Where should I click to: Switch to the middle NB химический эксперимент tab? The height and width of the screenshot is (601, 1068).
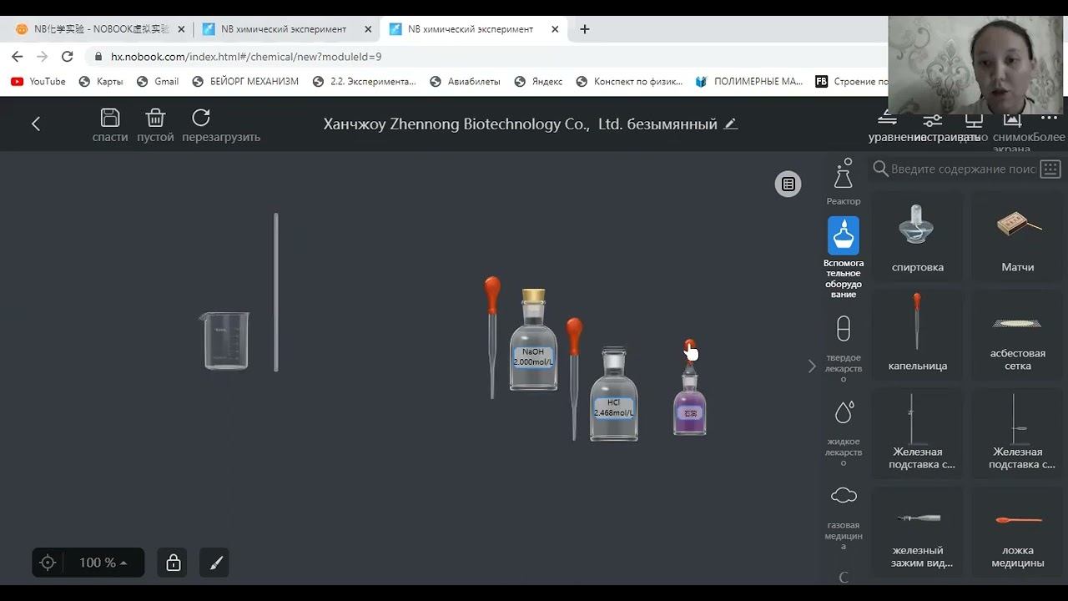pos(284,28)
